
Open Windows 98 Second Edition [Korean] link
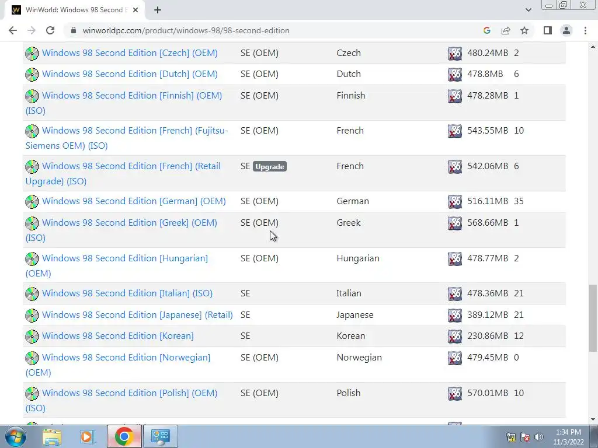click(x=118, y=336)
